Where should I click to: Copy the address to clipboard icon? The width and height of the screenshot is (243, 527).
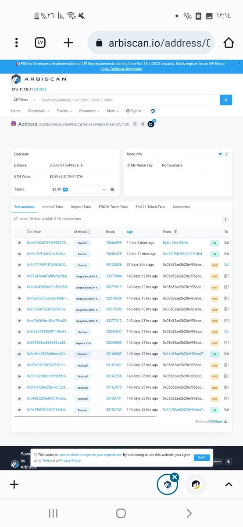(x=135, y=124)
